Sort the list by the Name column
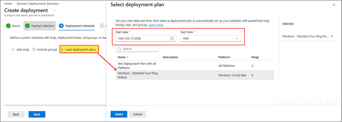The width and height of the screenshot is (342, 122). (x=123, y=57)
